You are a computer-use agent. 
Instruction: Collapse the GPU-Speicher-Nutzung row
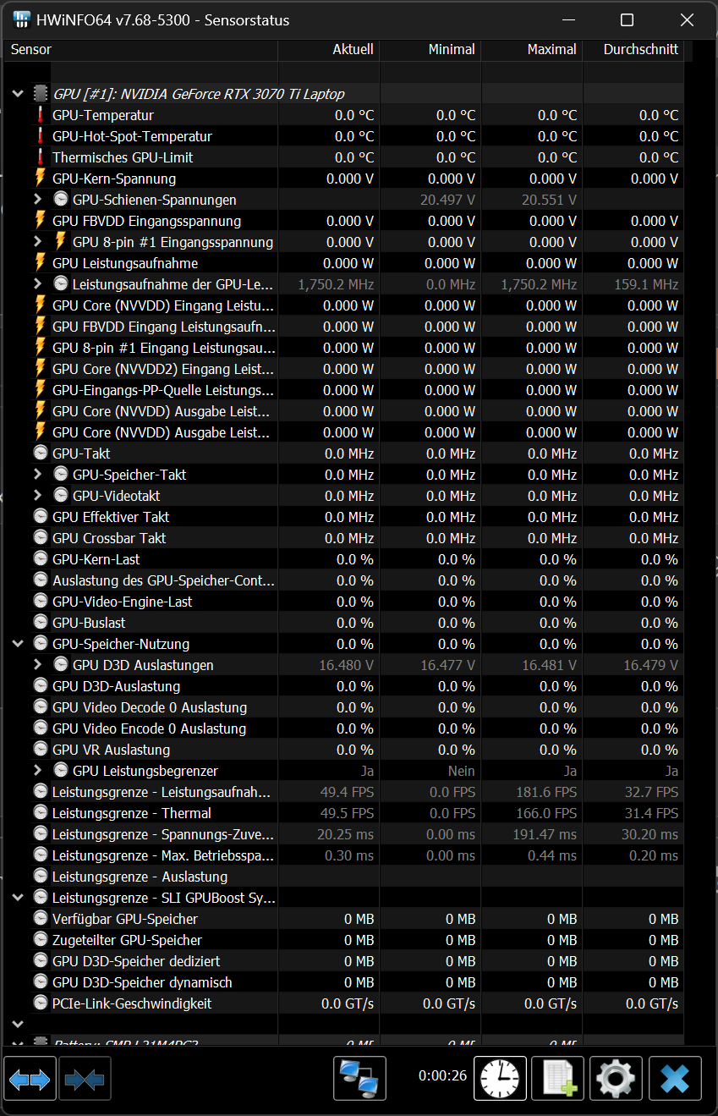(x=18, y=644)
